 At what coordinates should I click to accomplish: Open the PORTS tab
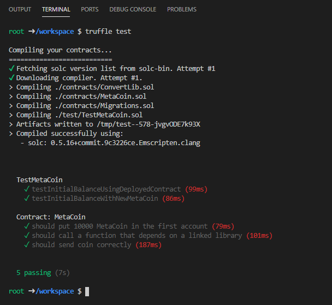[90, 9]
